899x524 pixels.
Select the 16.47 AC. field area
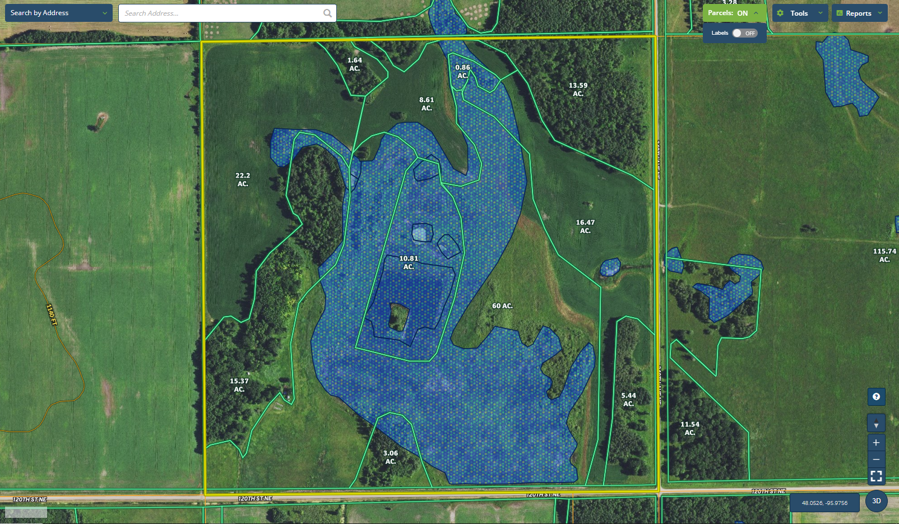tap(585, 226)
